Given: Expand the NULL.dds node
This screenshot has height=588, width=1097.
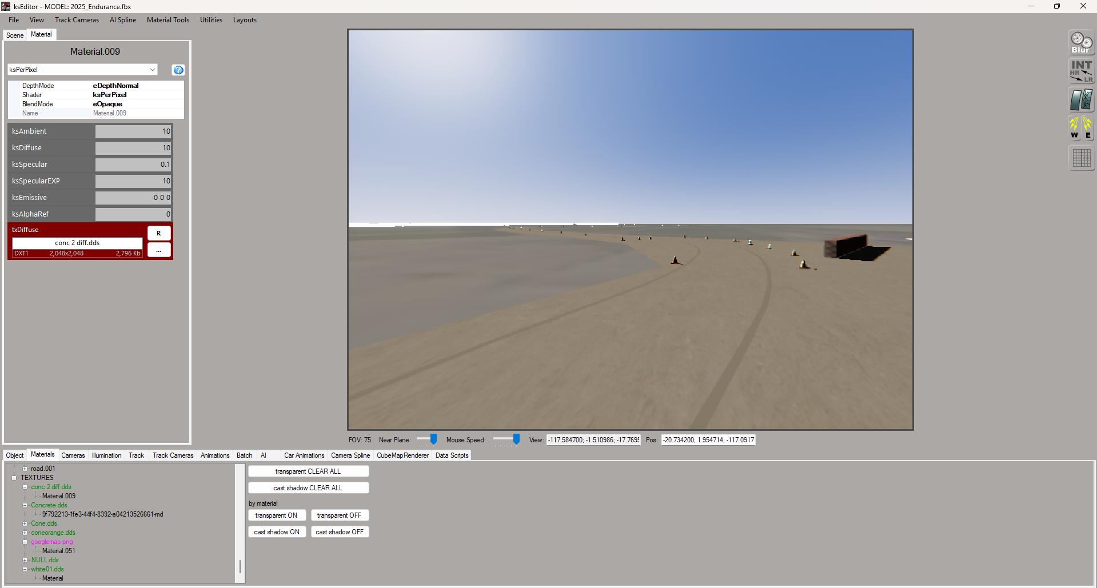Looking at the screenshot, I should point(25,560).
